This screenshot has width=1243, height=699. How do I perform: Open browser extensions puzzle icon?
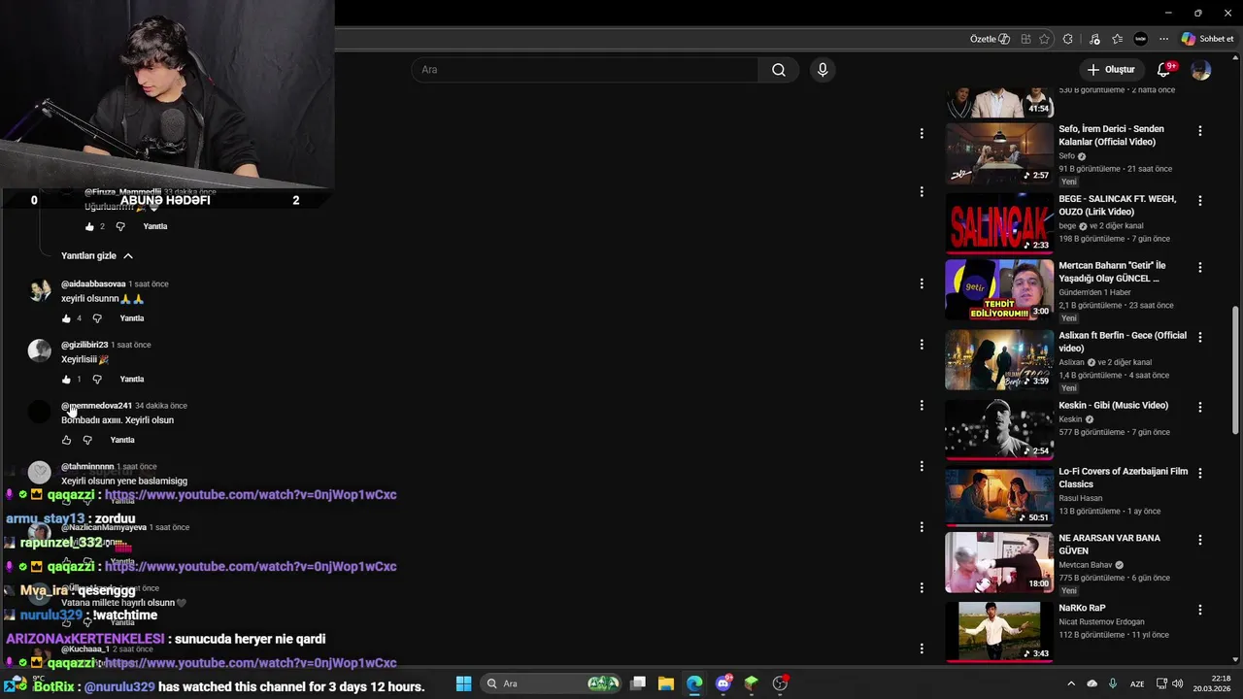[1068, 39]
